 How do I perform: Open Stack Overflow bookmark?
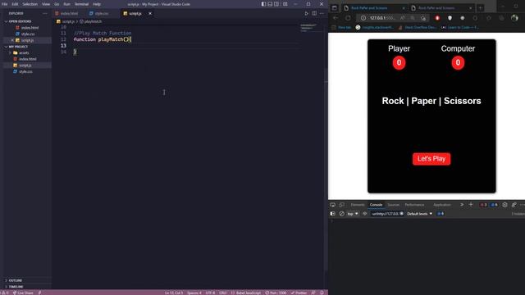point(417,27)
